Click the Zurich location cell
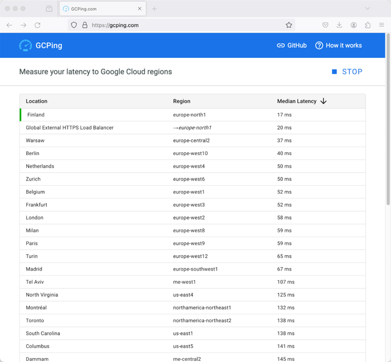The image size is (391, 362). coord(33,179)
